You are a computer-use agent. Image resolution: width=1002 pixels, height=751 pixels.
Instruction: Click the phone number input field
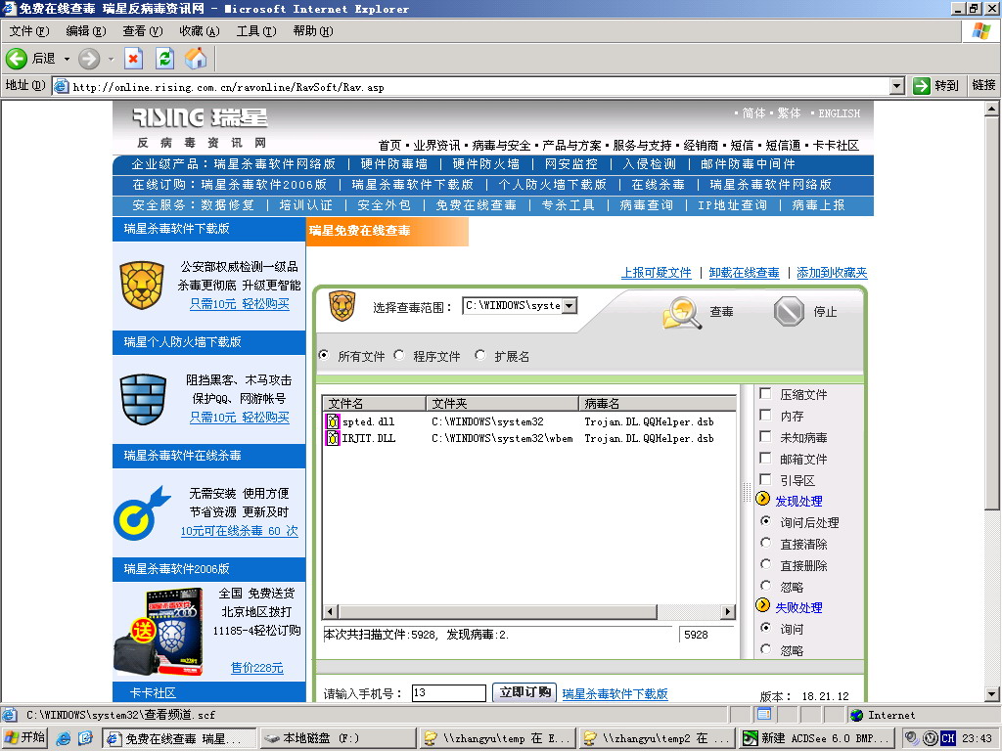[x=448, y=692]
